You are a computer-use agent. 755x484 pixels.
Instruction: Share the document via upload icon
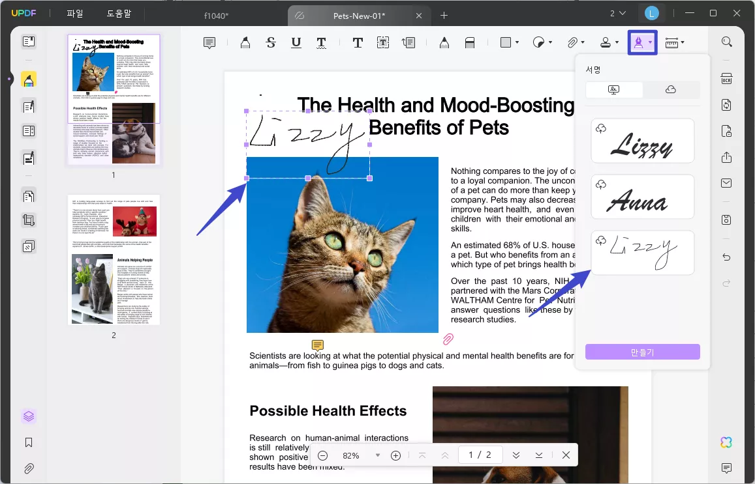point(726,158)
